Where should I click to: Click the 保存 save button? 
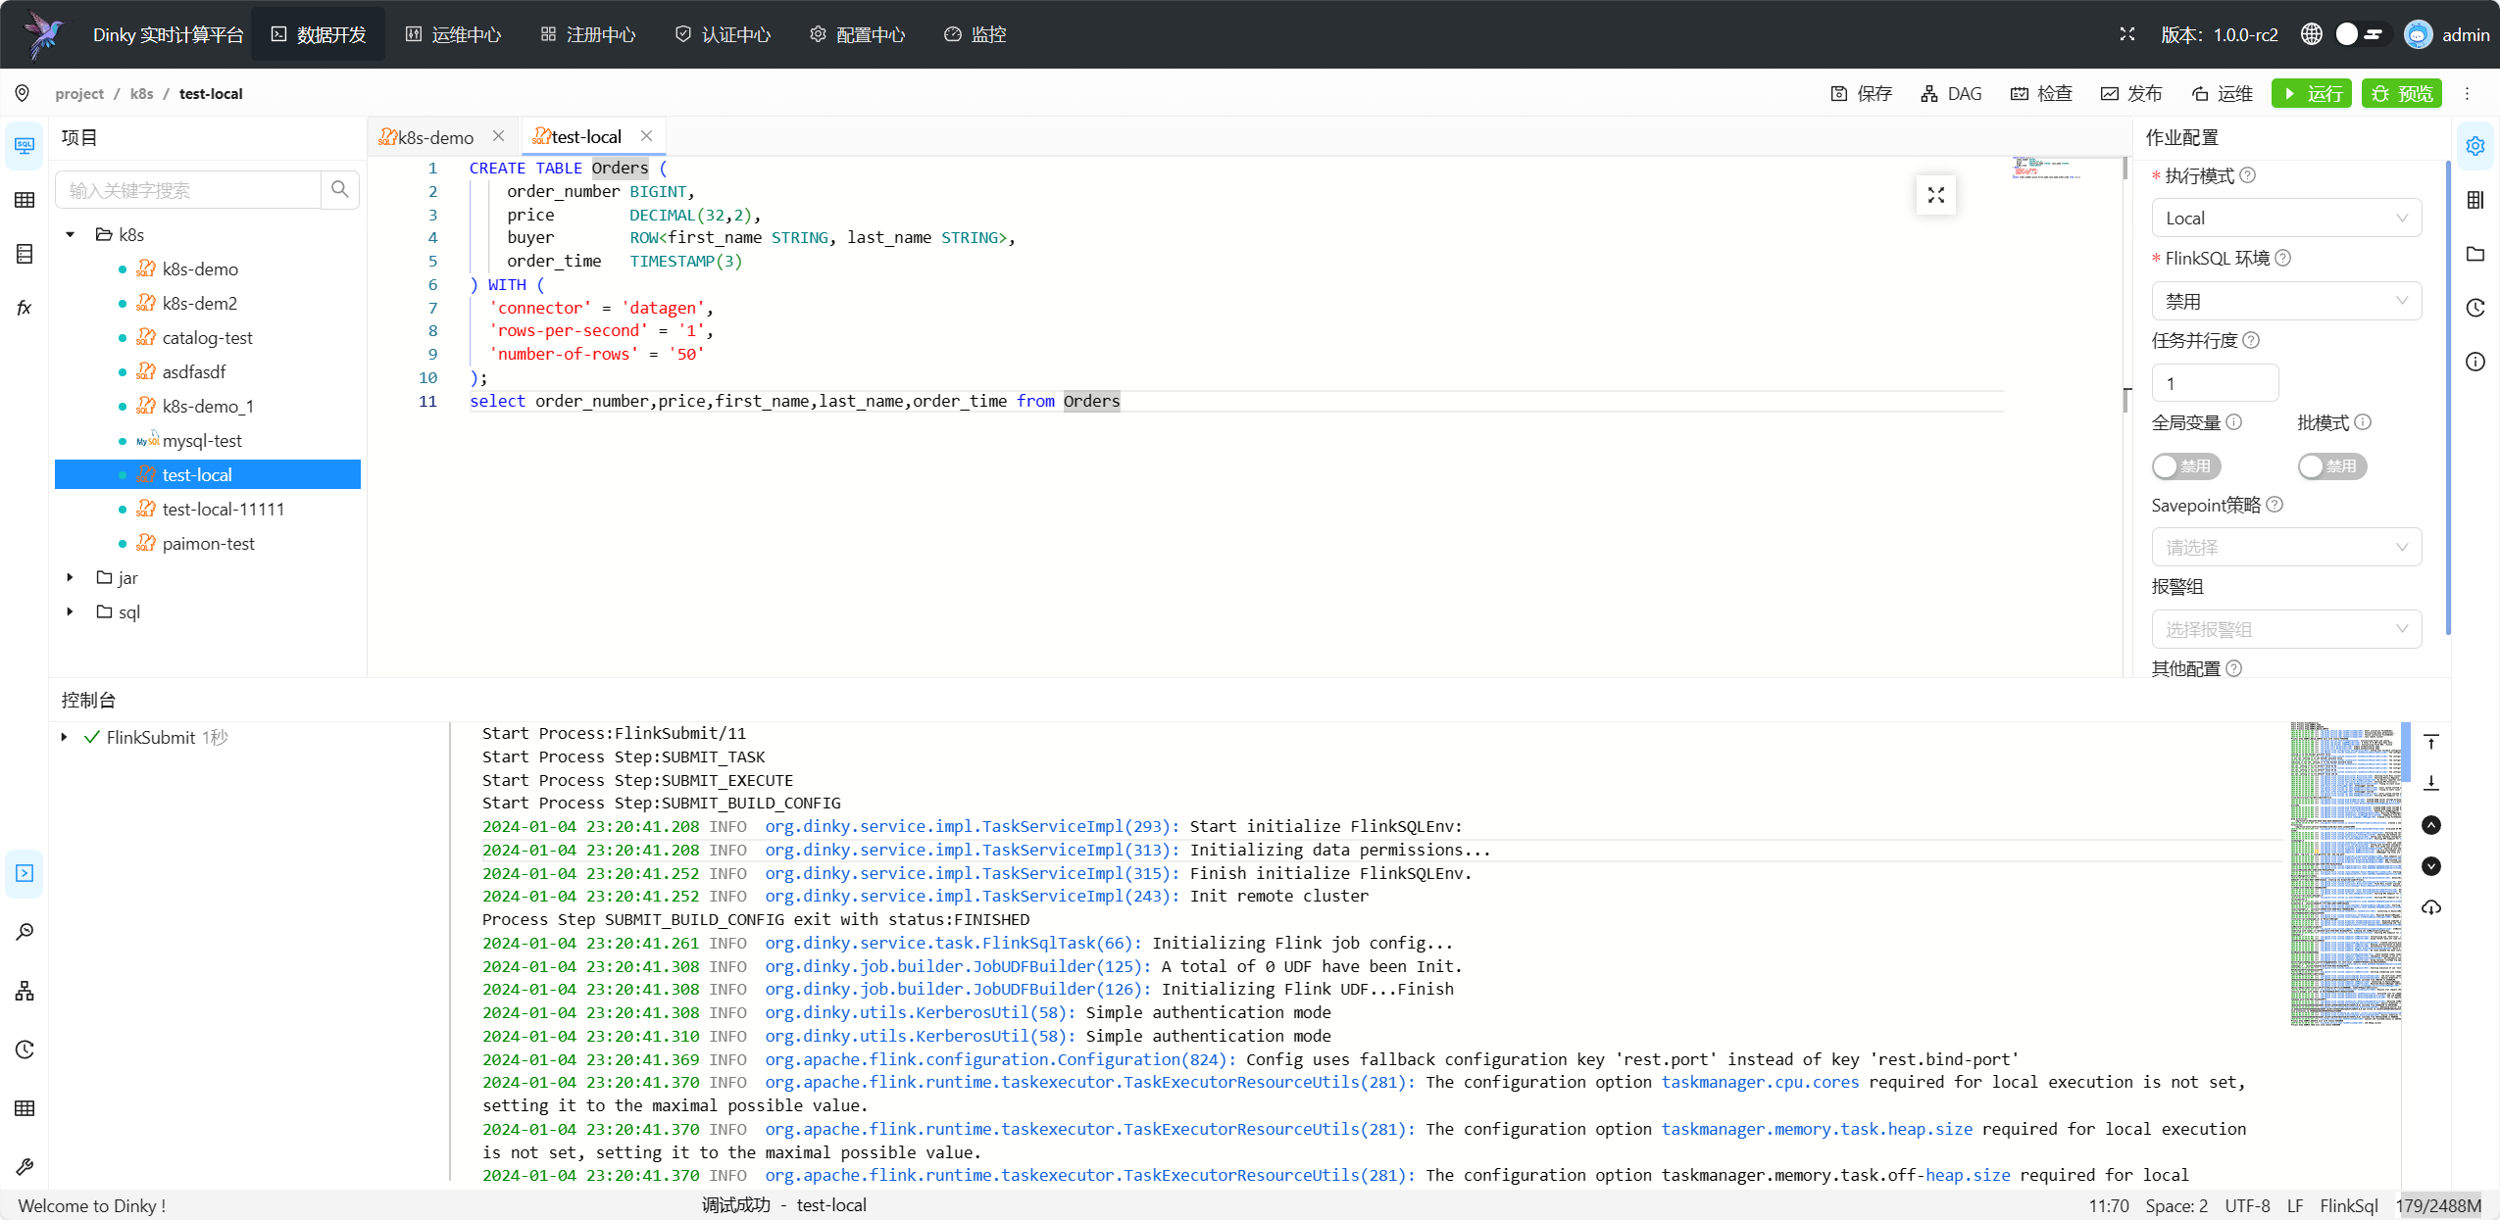point(1861,94)
